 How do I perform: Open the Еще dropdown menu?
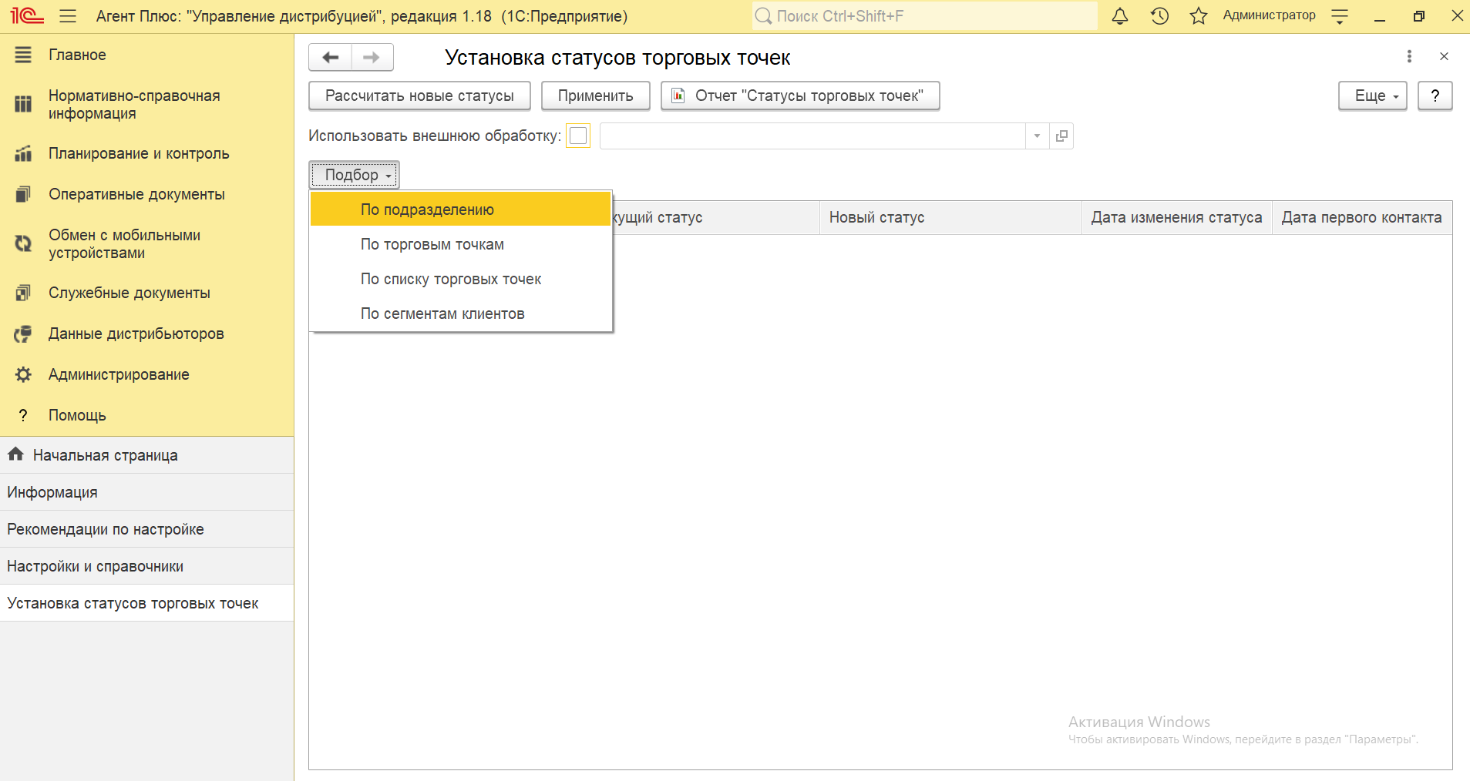1372,96
